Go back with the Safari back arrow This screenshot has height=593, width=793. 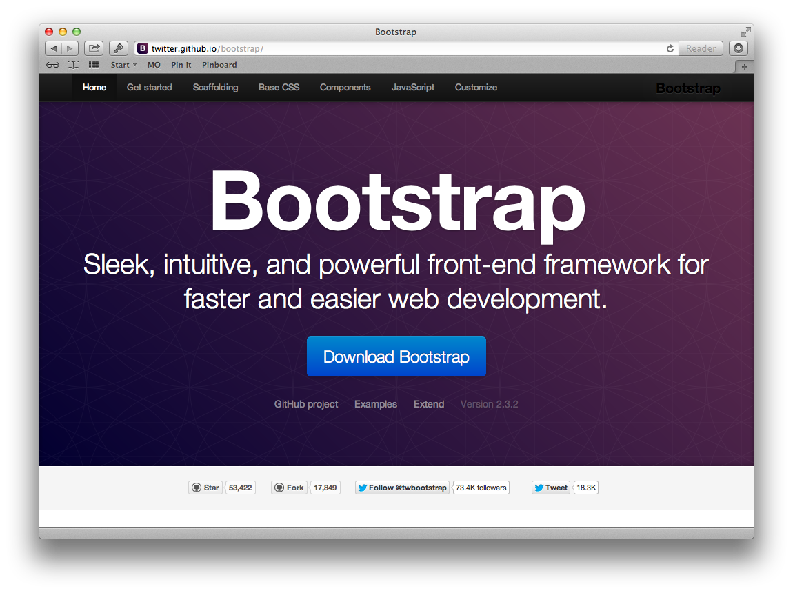(53, 48)
